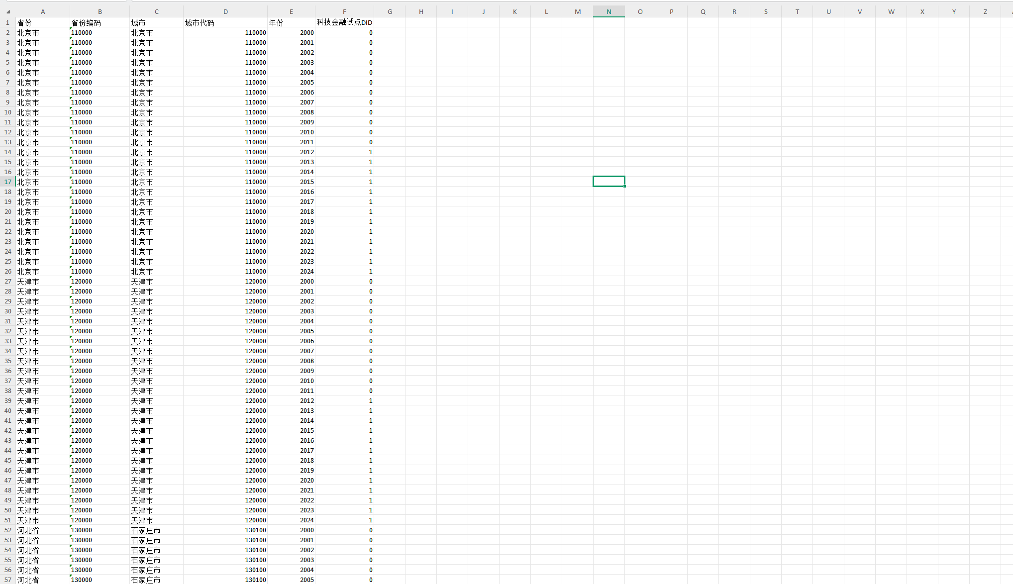Select the row 1 header

7,22
